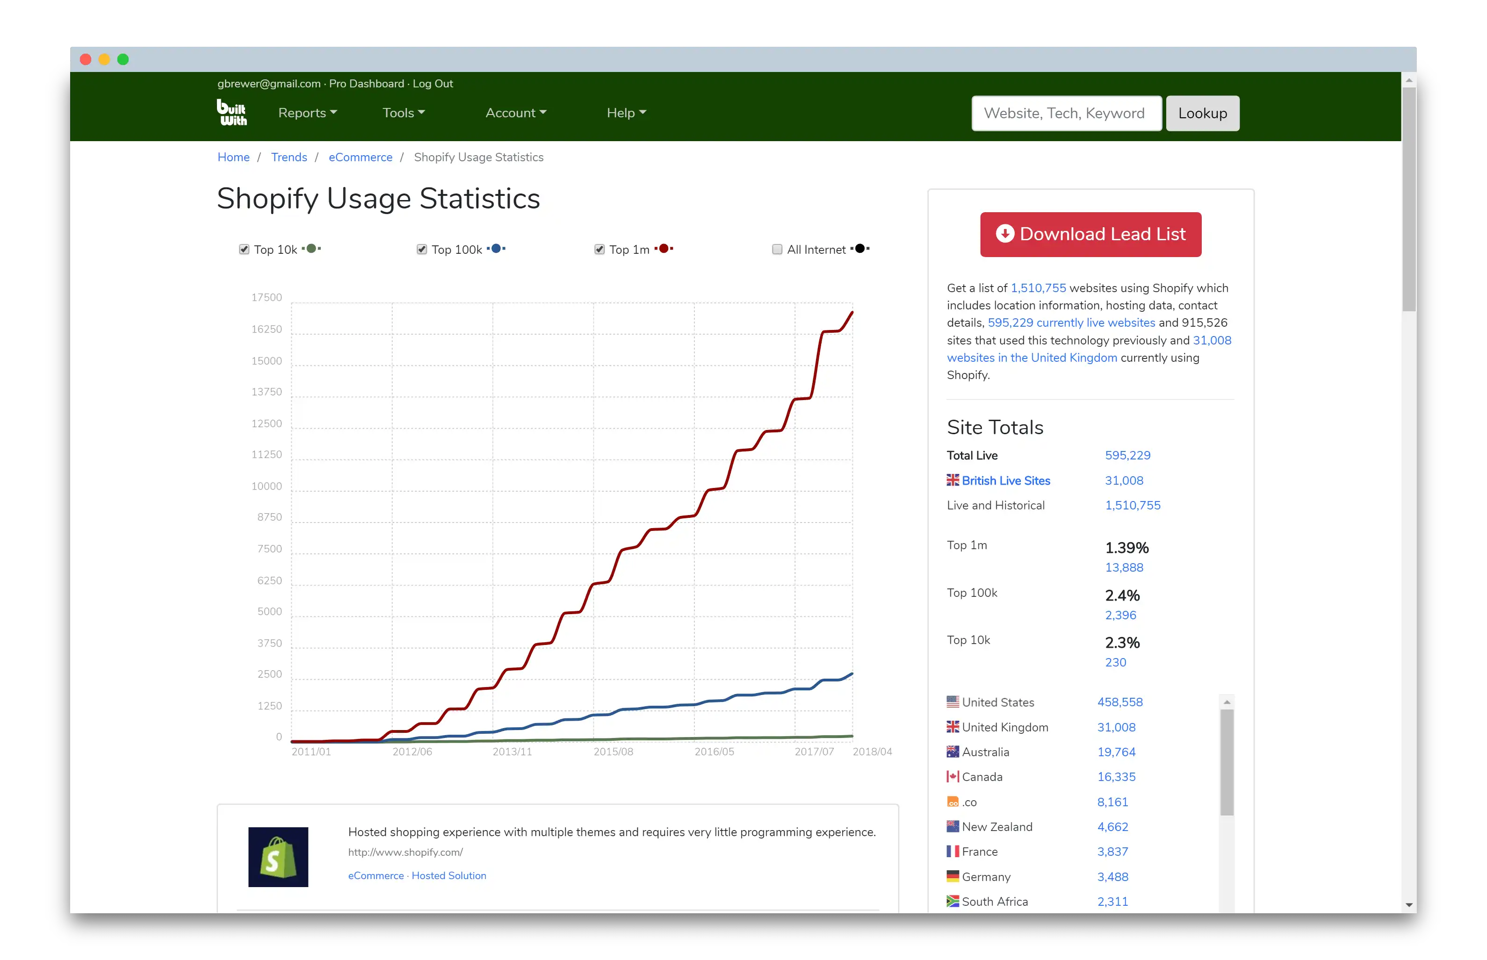The width and height of the screenshot is (1487, 960).
Task: Click the Australia flag icon
Action: [x=952, y=751]
